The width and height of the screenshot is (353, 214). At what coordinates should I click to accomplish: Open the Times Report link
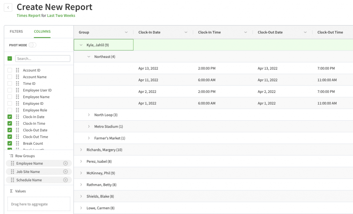pyautogui.click(x=28, y=16)
